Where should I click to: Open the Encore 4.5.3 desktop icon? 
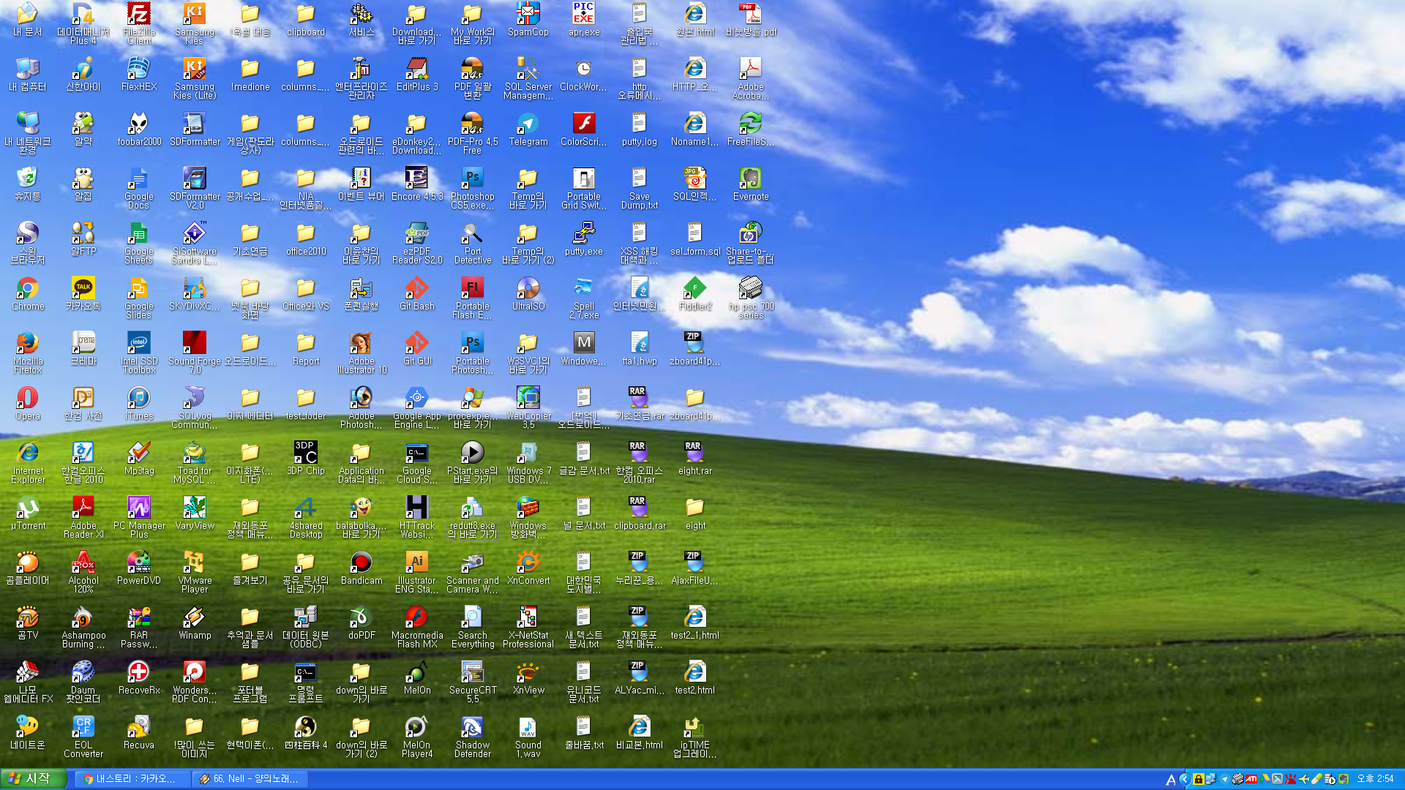[417, 184]
